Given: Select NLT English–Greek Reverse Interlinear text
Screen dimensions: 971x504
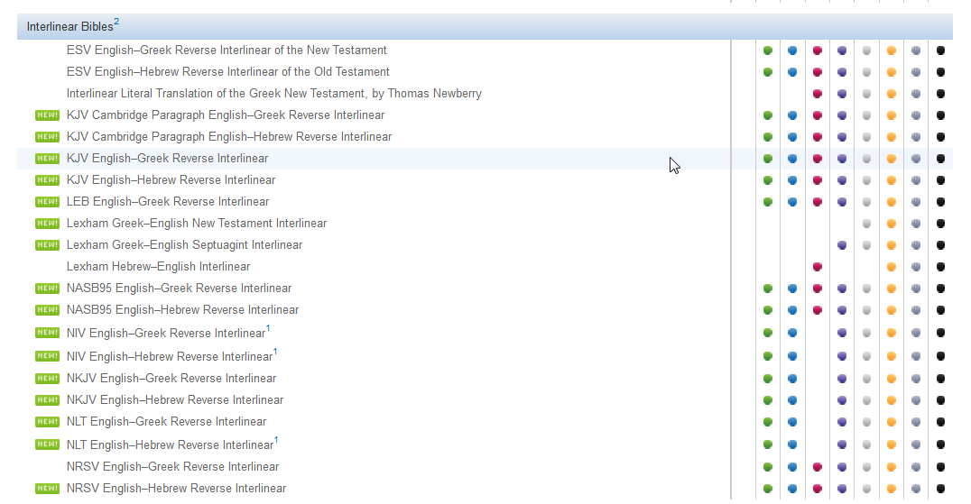Looking at the screenshot, I should (167, 422).
